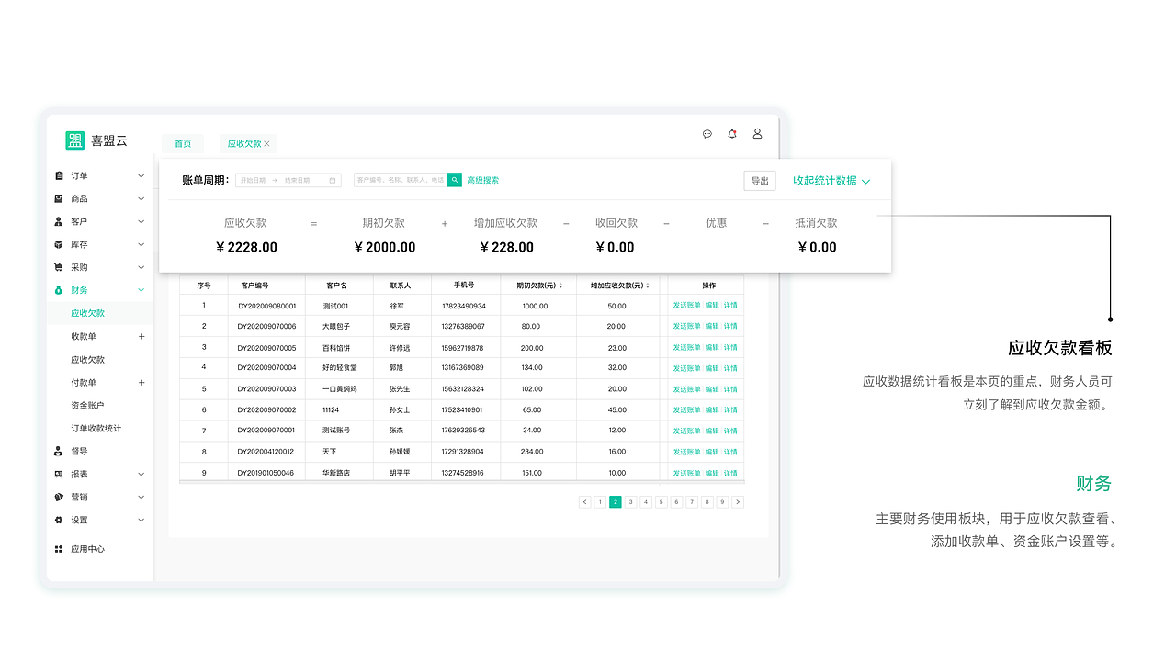1176x661 pixels.
Task: Click 发送账单 for 测试001 row
Action: pos(686,306)
